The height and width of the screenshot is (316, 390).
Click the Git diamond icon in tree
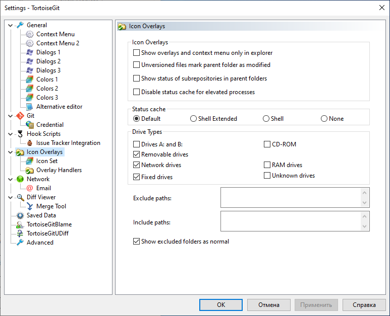click(x=20, y=116)
